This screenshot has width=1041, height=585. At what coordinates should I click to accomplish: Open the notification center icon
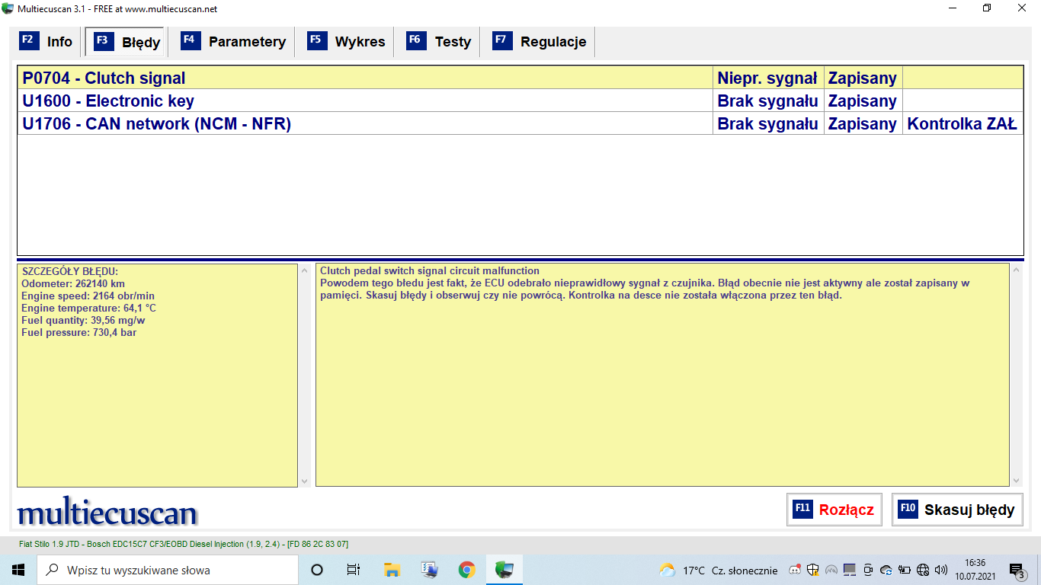[1017, 570]
